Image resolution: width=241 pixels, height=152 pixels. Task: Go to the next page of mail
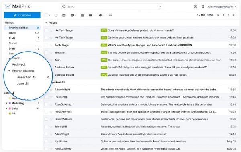click(229, 15)
